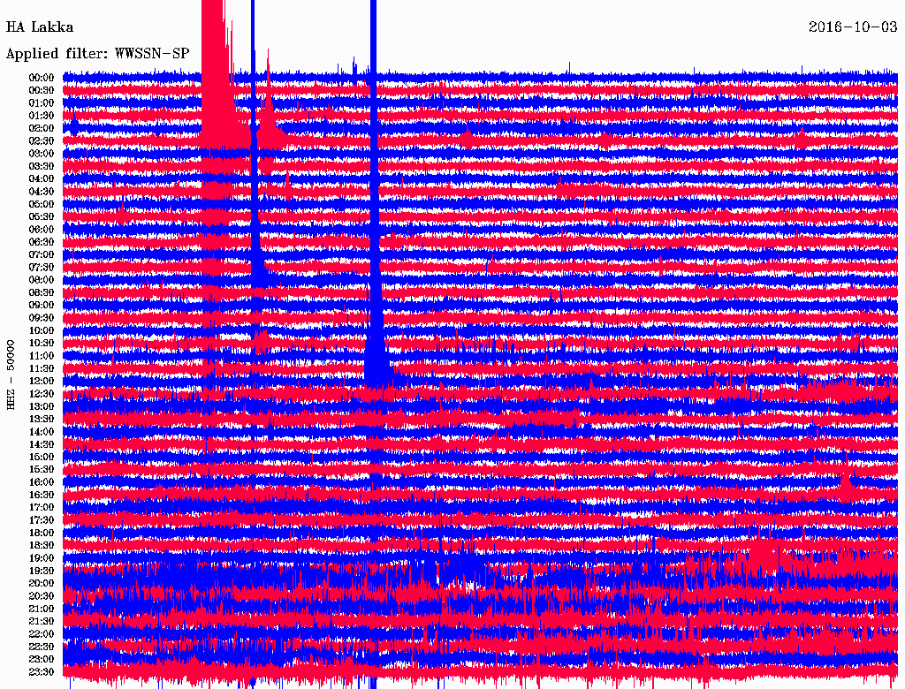Select the 06:00 time label
Viewport: 905px width, 689px height.
tap(42, 229)
